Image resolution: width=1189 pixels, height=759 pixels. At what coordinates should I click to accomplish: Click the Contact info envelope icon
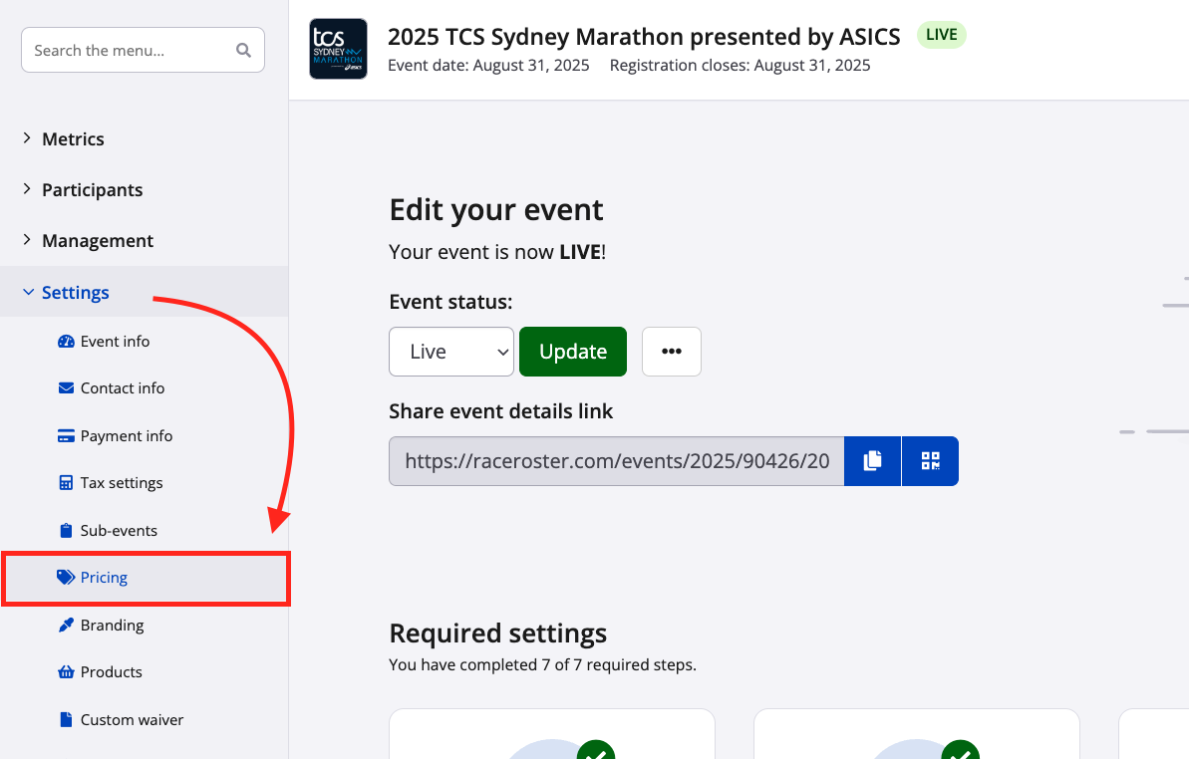coord(67,388)
